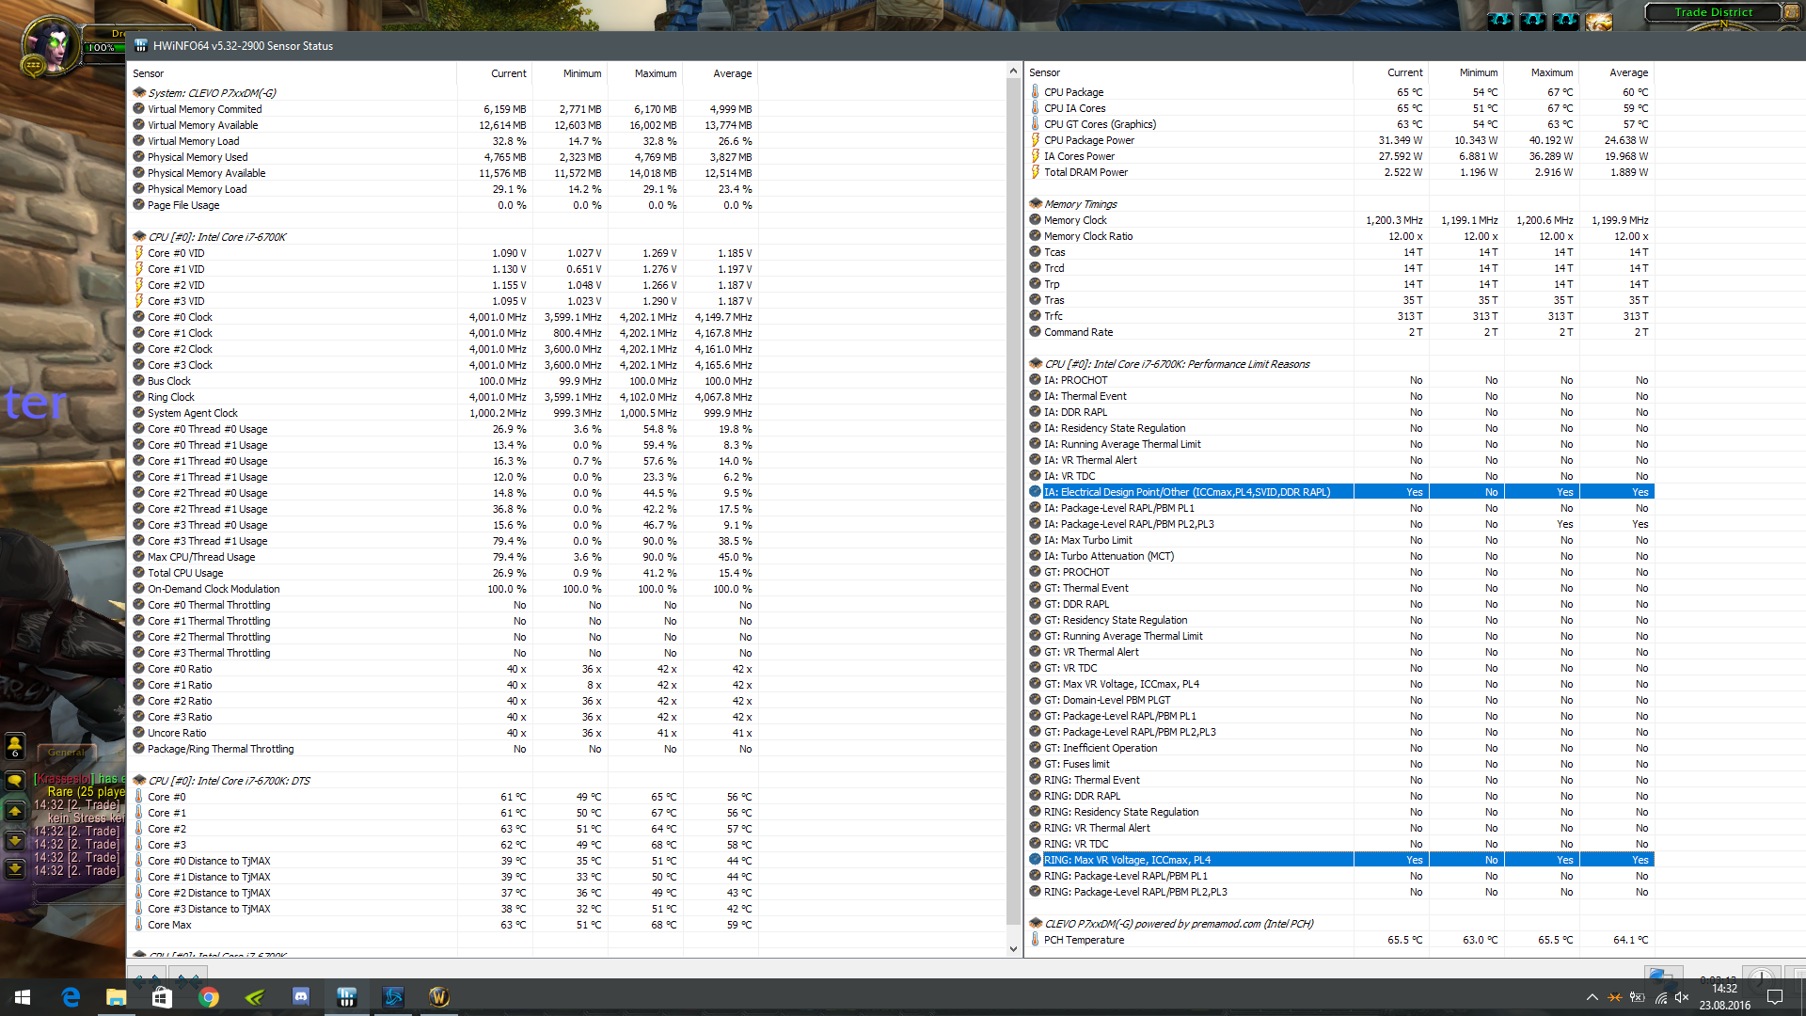Select the GT: Fuses limit row

point(1339,764)
